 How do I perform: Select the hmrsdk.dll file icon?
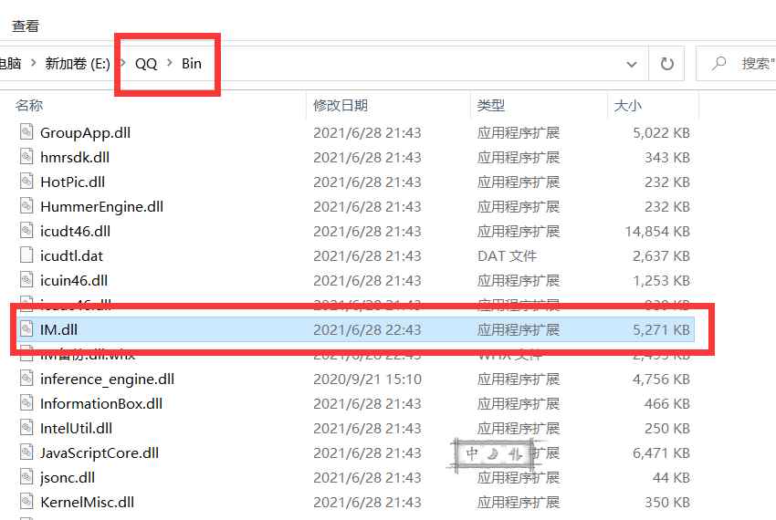click(26, 157)
